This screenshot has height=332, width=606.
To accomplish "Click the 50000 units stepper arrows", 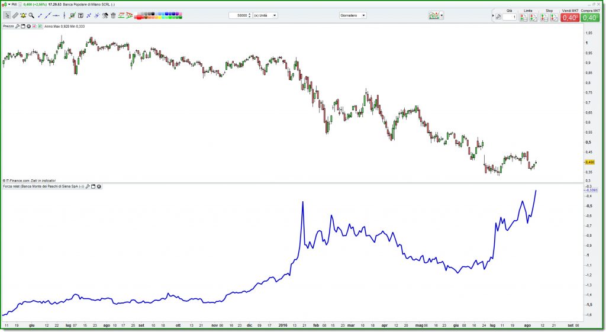I will [x=250, y=15].
